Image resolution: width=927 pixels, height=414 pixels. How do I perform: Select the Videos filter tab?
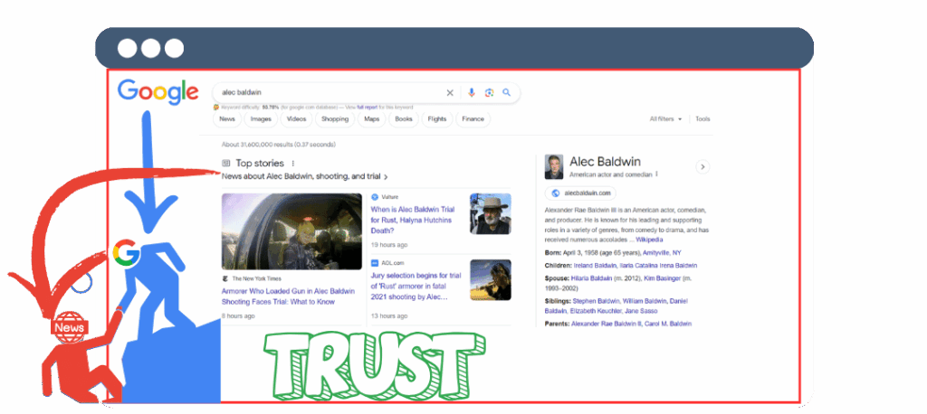pyautogui.click(x=296, y=119)
